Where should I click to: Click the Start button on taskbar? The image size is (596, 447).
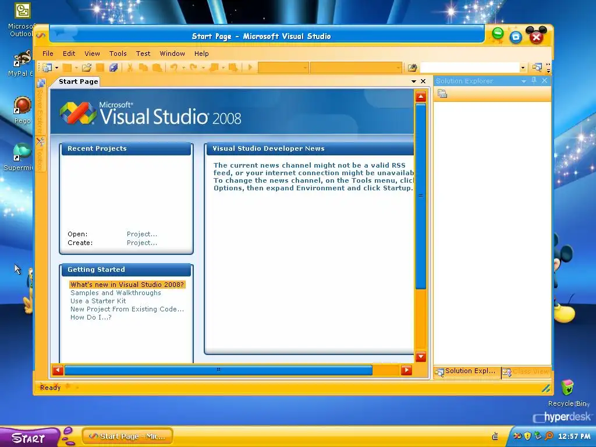[x=30, y=438]
